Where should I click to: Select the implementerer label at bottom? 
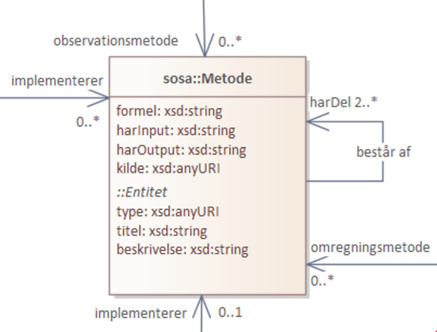point(141,313)
